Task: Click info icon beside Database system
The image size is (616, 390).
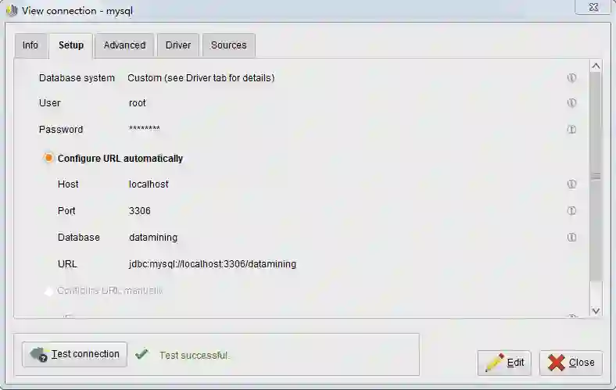Action: coord(571,77)
